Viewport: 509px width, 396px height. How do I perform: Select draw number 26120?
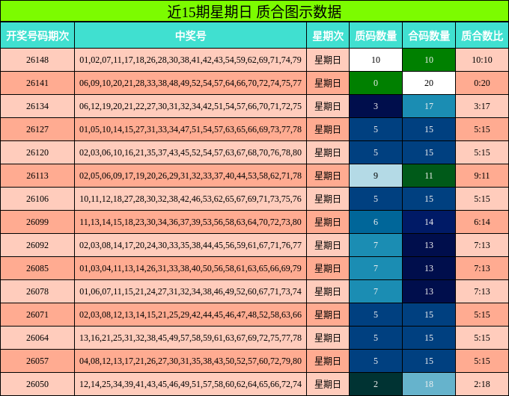pos(37,152)
